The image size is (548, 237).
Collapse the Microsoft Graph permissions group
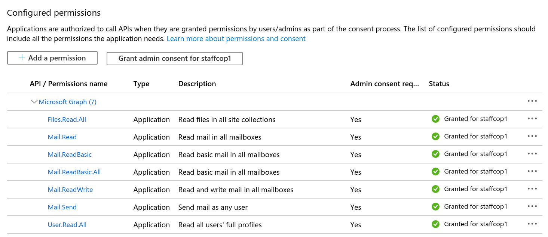point(34,102)
